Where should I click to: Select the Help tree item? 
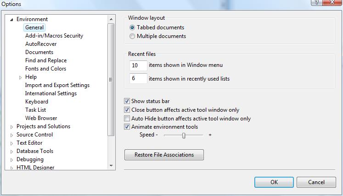(31, 77)
